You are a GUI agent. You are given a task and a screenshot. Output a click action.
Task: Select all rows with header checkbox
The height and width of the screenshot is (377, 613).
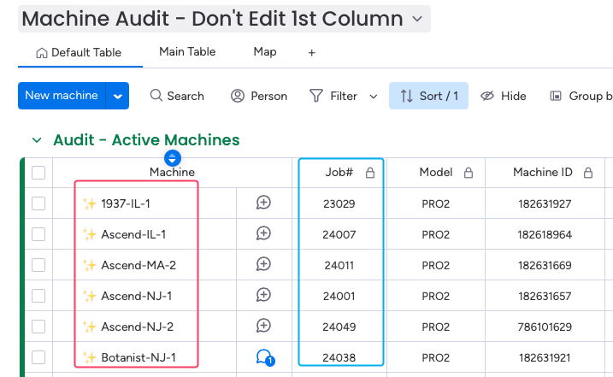(38, 173)
